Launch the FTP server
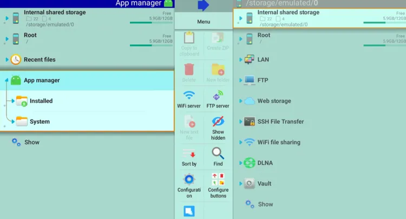Screen dimensions: 406x219 coord(218,99)
